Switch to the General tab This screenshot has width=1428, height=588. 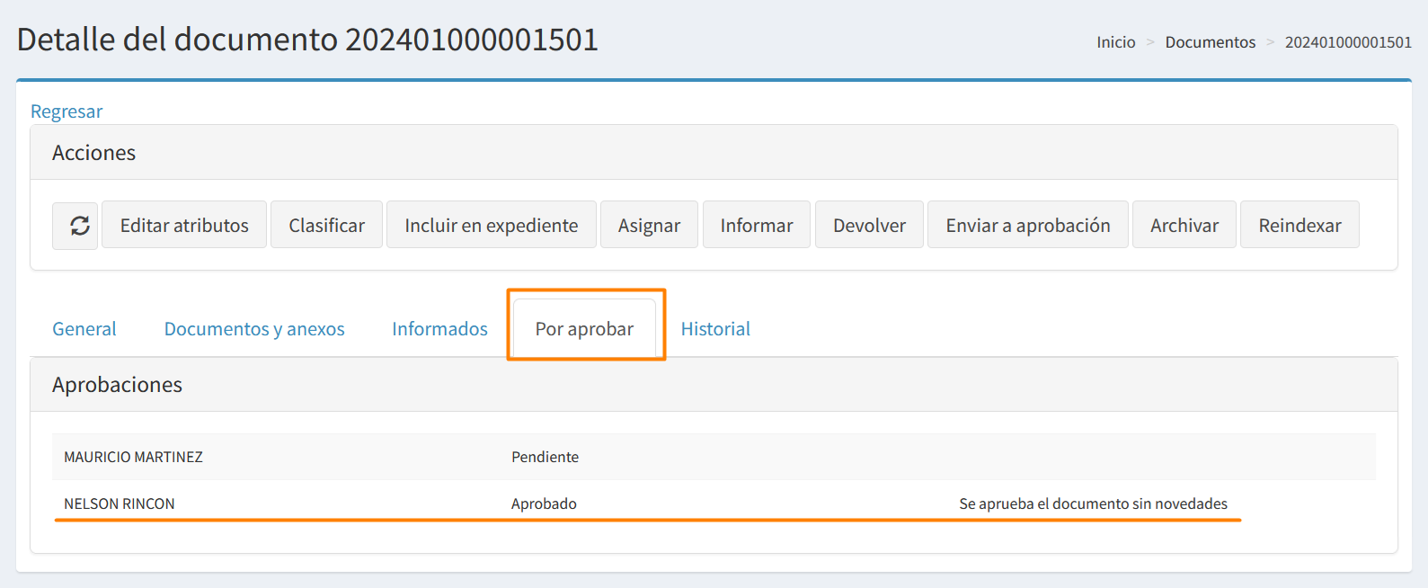coord(84,329)
